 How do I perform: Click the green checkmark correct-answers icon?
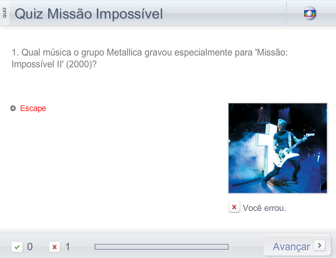pyautogui.click(x=17, y=247)
